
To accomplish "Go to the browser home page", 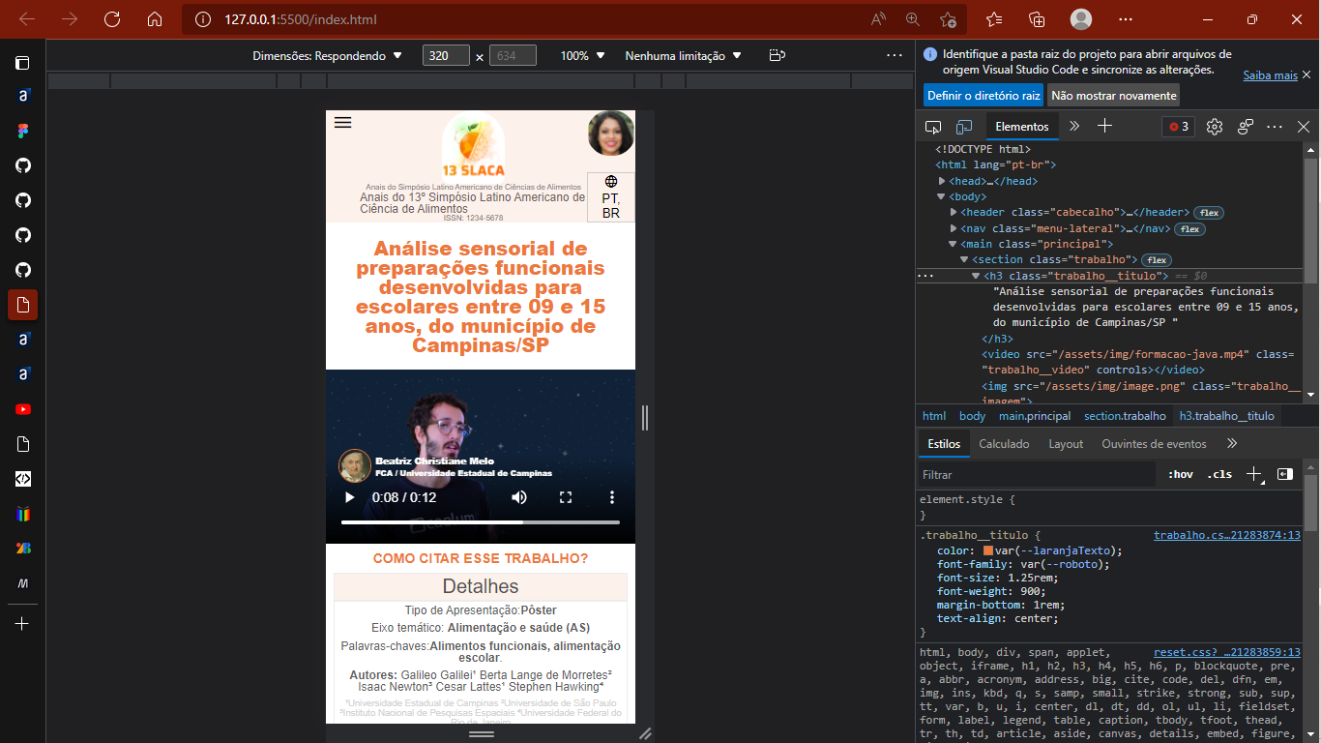I will 155,19.
